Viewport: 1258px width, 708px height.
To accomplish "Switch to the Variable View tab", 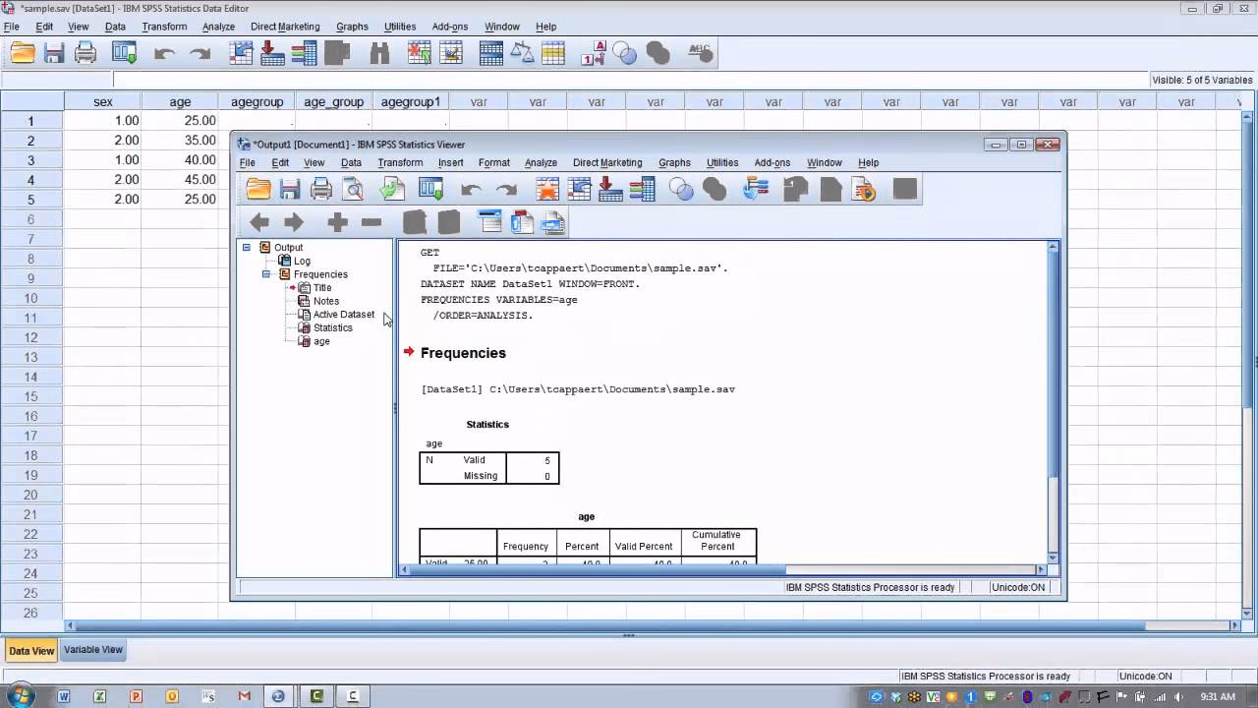I will tap(92, 649).
